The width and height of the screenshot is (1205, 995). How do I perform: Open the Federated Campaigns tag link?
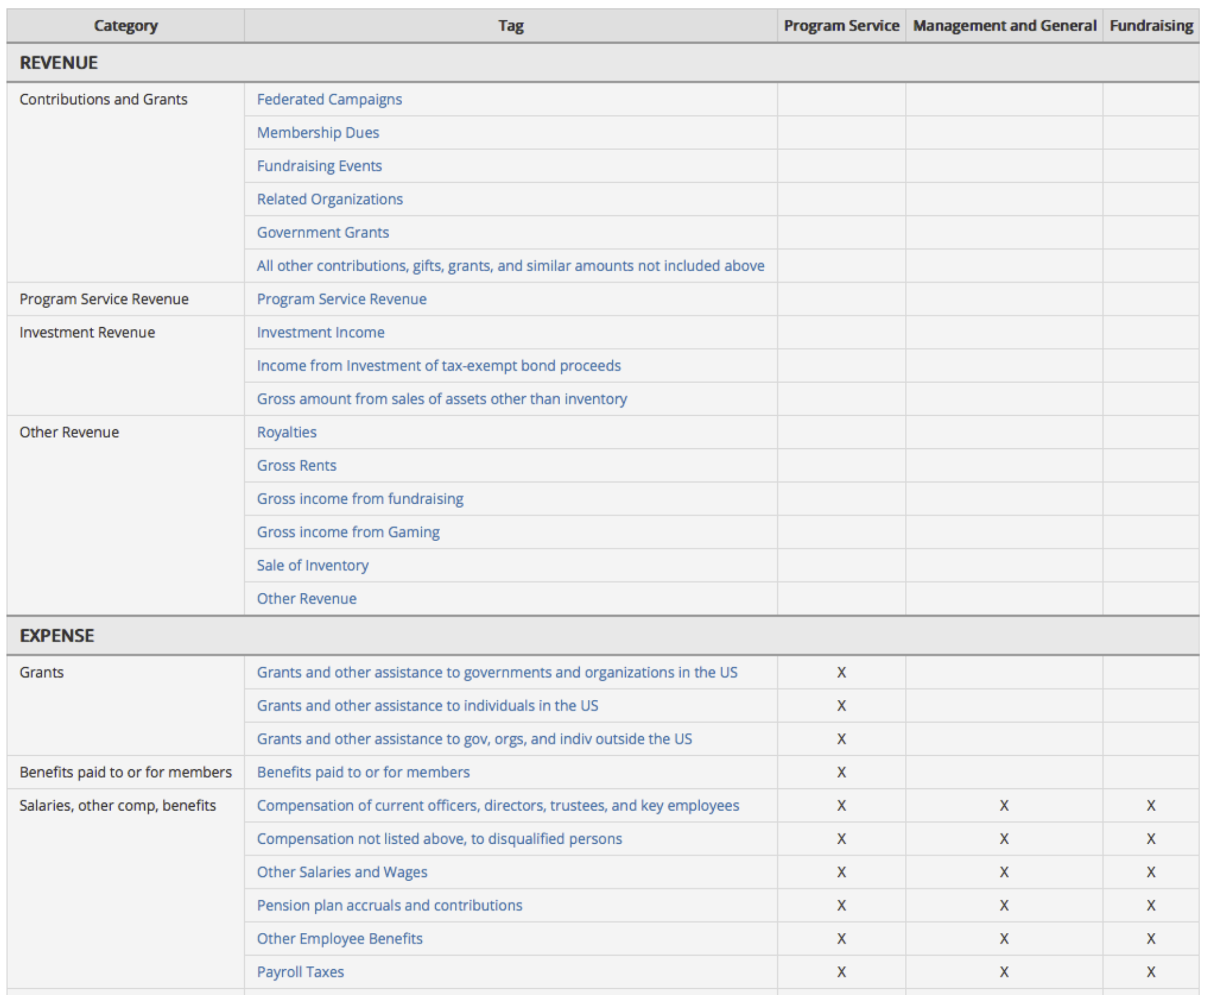(329, 99)
